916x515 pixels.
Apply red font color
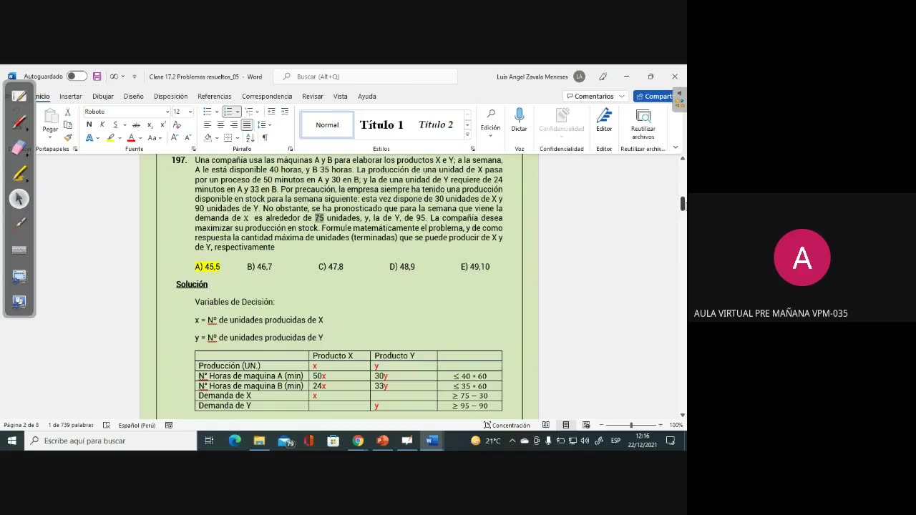click(131, 137)
